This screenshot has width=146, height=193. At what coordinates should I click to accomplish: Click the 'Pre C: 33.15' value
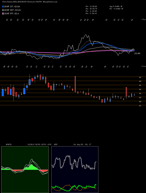point(91,13)
